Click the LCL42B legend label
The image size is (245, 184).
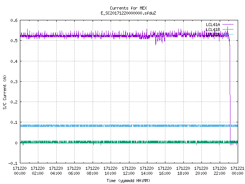point(213,34)
